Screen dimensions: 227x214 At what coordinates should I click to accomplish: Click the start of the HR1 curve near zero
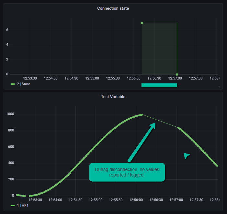(x=17, y=195)
